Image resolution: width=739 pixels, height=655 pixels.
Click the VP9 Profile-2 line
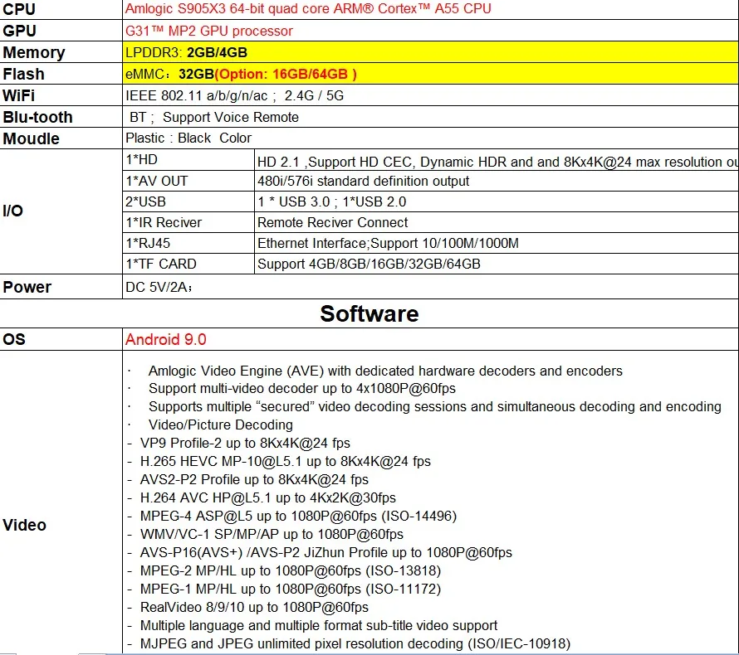point(245,443)
